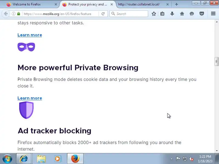Screen dimensions: 219x164
Task: Open the Hello chat smiley icon
Action: 192,14
